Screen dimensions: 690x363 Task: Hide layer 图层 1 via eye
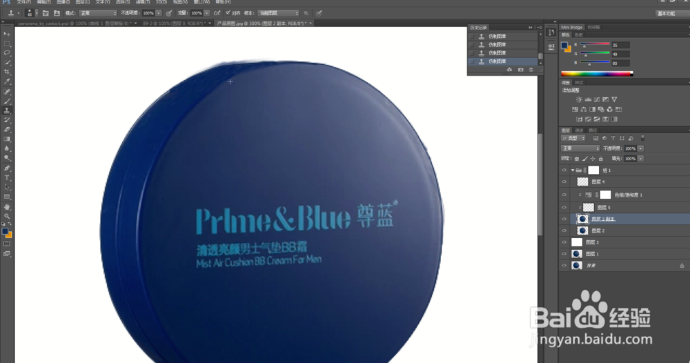pos(564,254)
